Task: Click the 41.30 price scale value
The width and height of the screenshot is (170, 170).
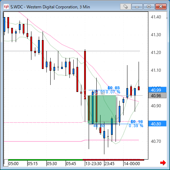Action: (156, 35)
